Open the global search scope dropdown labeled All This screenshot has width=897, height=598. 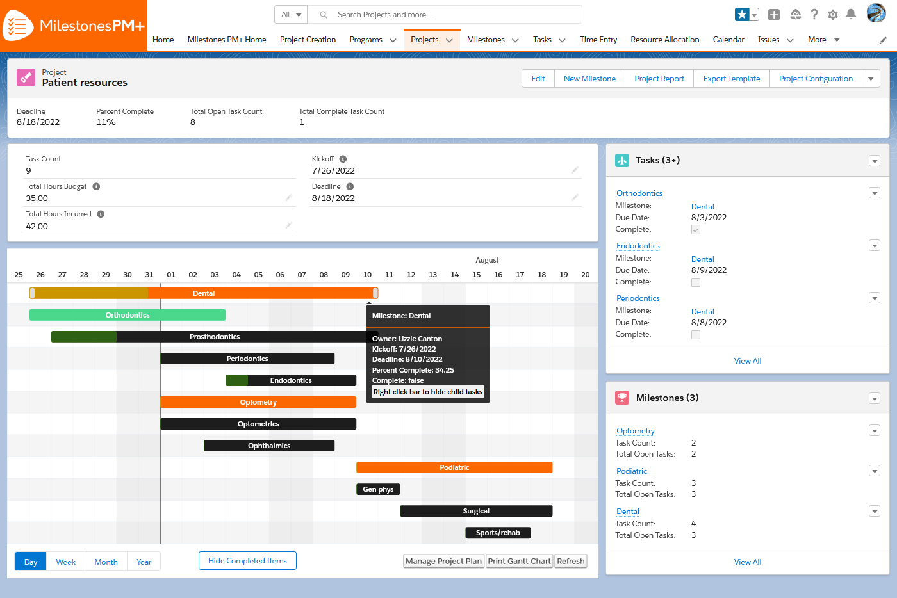click(x=291, y=13)
